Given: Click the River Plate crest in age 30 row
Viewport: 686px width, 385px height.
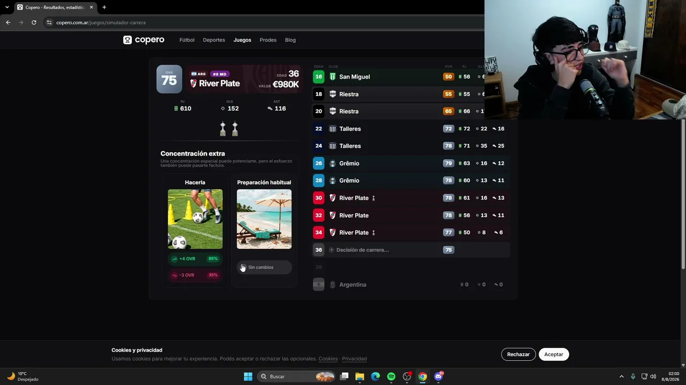Looking at the screenshot, I should point(332,198).
